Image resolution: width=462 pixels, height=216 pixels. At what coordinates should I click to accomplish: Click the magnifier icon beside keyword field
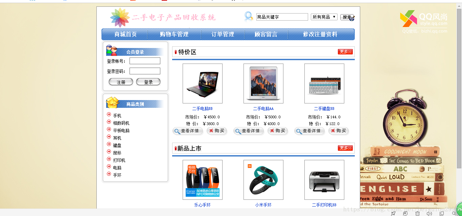[x=249, y=16]
